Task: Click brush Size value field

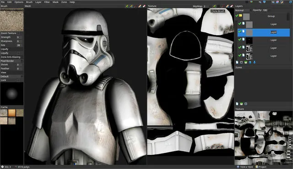Action: point(19,45)
